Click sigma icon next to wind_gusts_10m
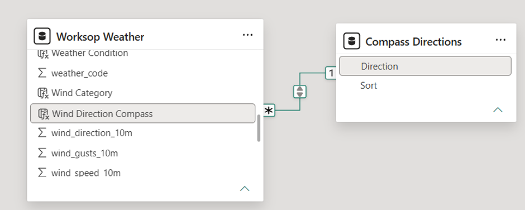 tap(42, 153)
